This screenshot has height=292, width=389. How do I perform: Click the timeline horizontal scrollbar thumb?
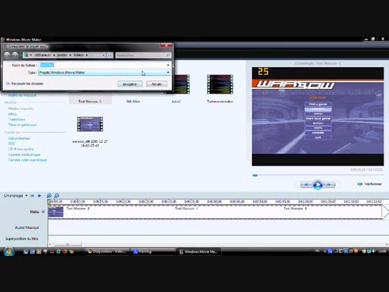(68, 245)
